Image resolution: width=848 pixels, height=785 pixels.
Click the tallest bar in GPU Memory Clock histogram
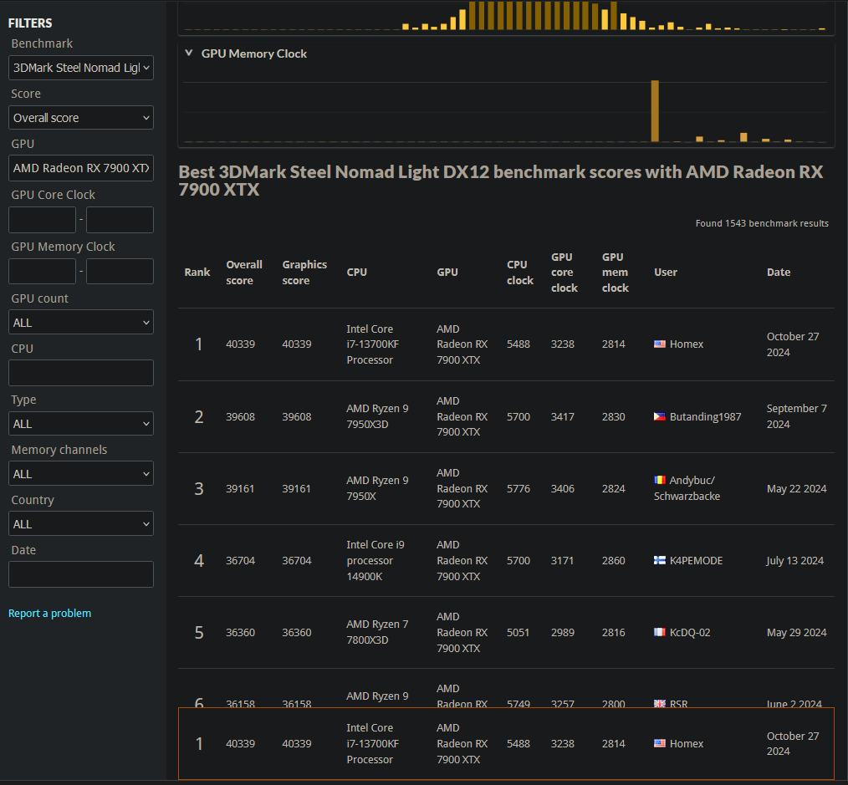pyautogui.click(x=655, y=111)
